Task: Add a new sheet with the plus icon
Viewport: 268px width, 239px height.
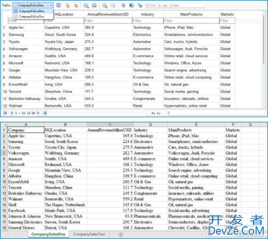Action: [x=121, y=234]
